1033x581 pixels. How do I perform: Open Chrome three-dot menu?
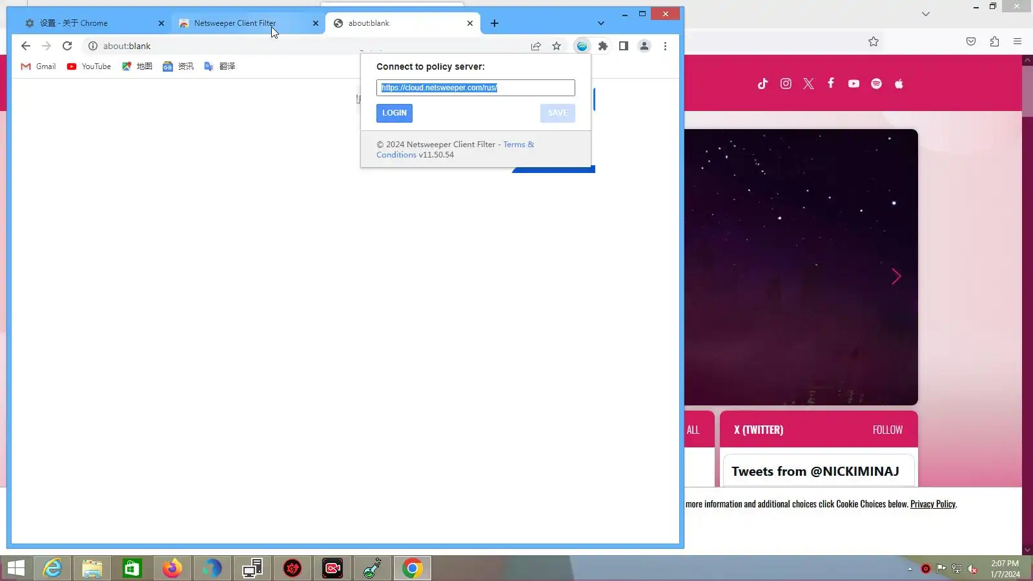point(665,46)
